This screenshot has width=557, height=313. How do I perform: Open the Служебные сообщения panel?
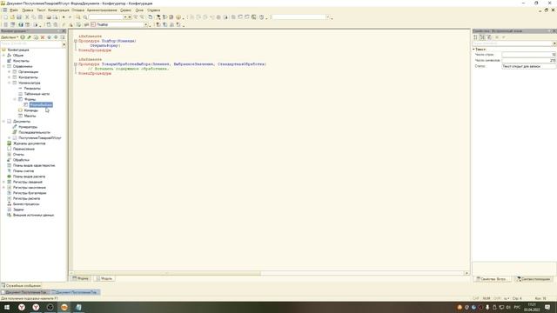pos(21,286)
